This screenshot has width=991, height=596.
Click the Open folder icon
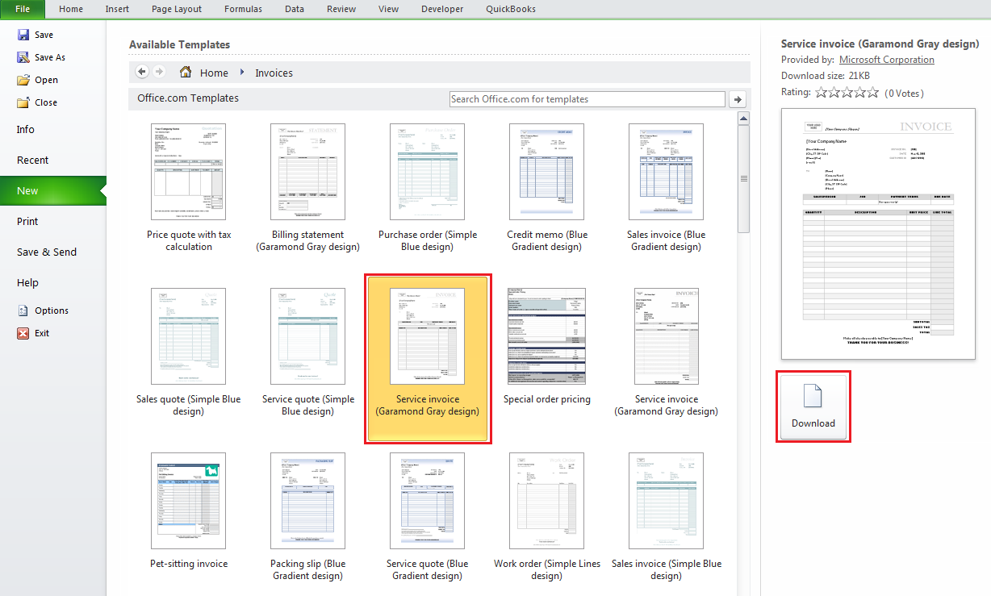coord(23,80)
